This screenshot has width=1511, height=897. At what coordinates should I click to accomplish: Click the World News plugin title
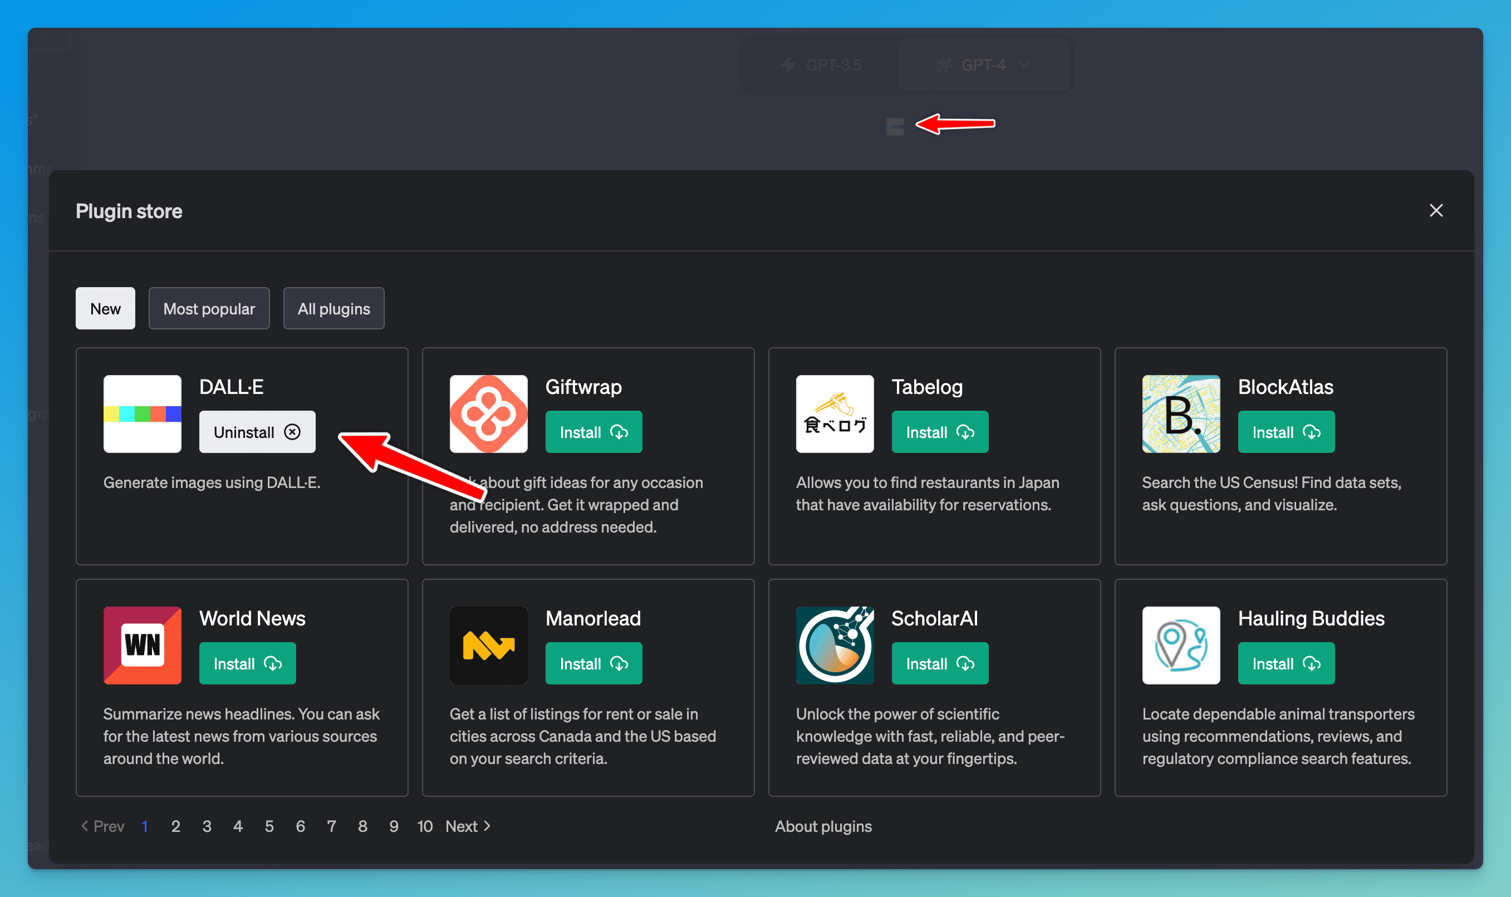tap(252, 618)
